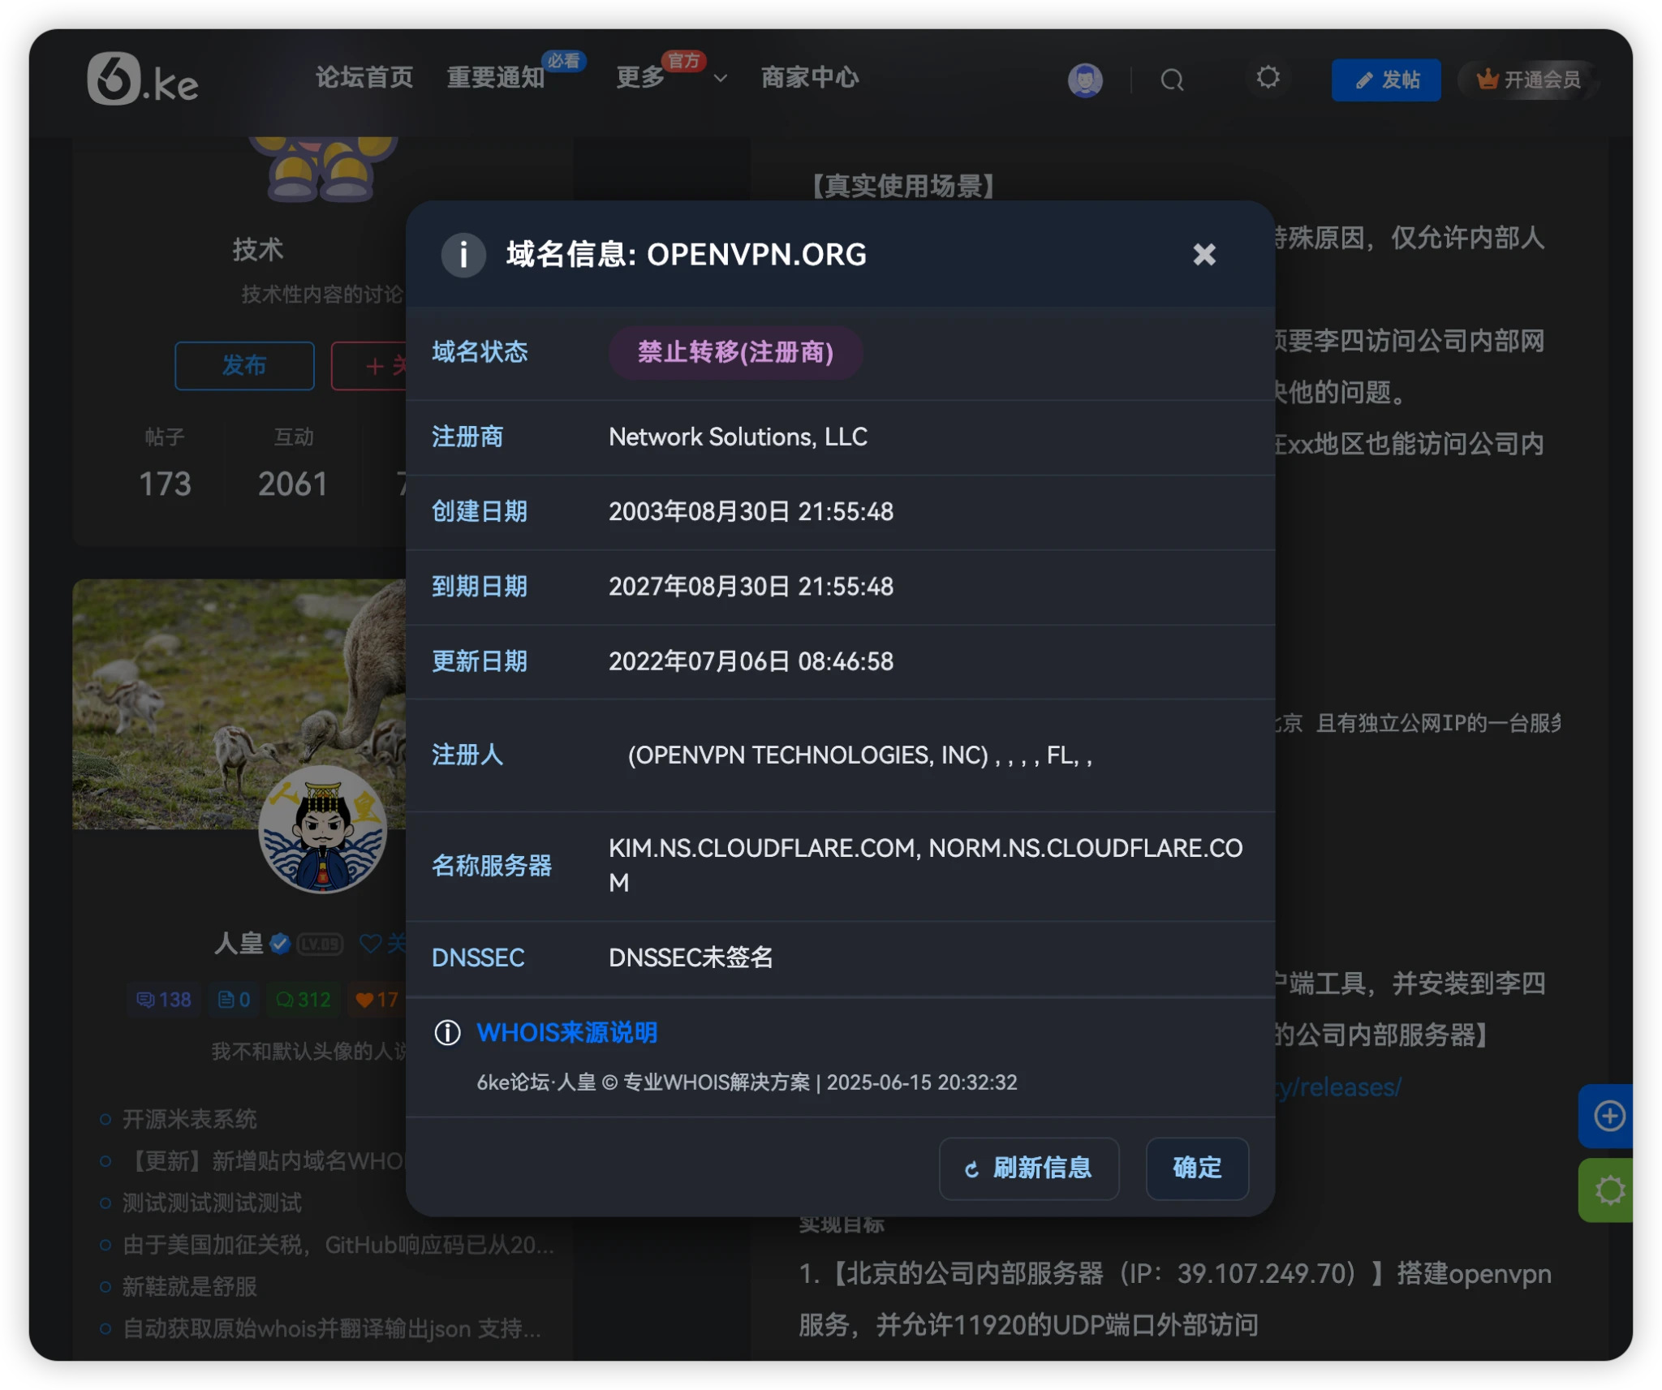The width and height of the screenshot is (1662, 1390).
Task: Open the 开源米表系统 post link
Action: (189, 1119)
